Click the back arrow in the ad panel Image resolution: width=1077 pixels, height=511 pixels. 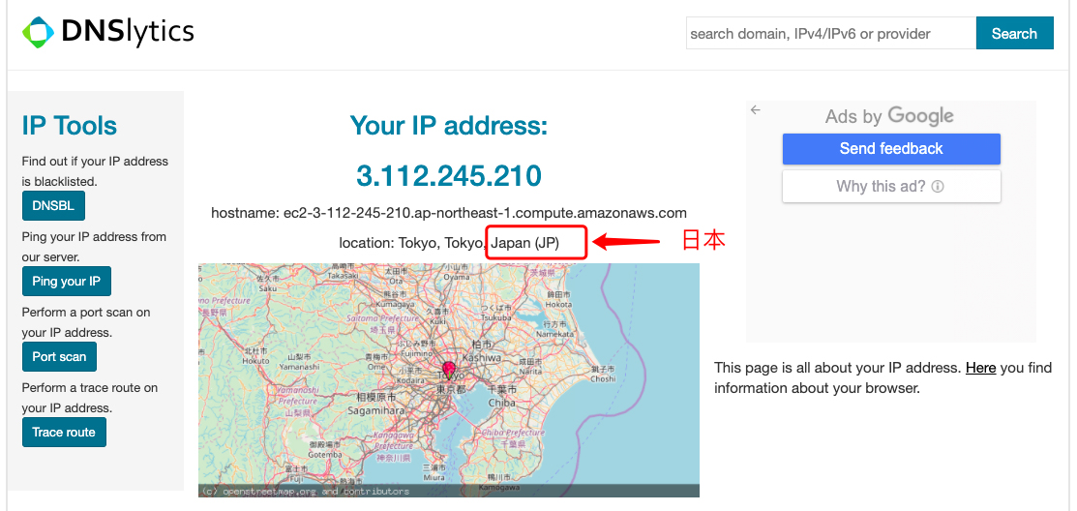[756, 110]
